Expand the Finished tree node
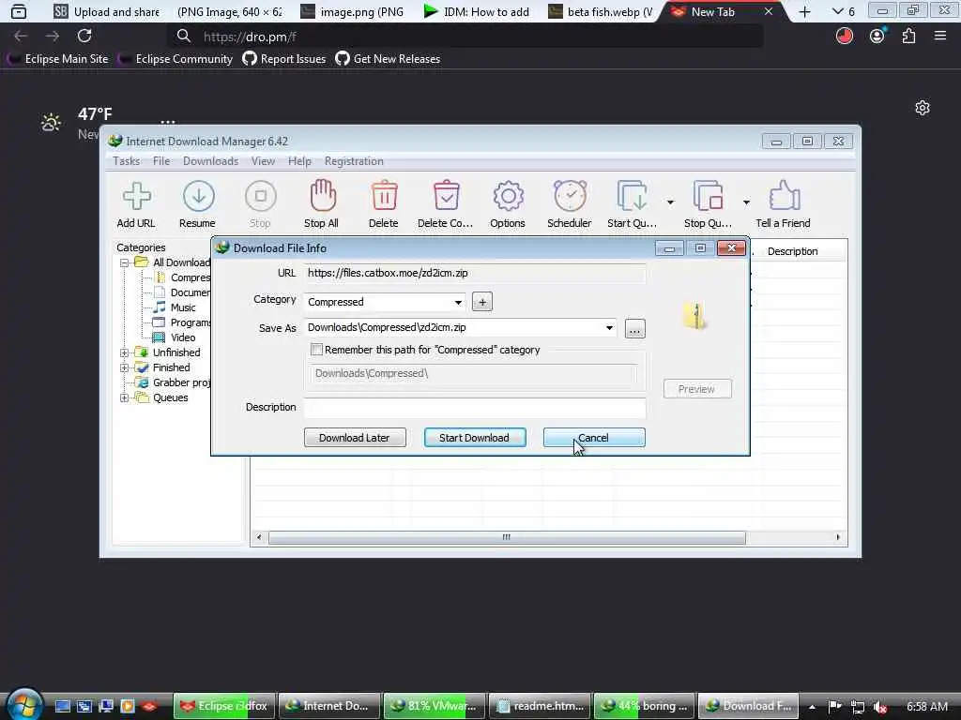This screenshot has width=961, height=720. [x=125, y=367]
